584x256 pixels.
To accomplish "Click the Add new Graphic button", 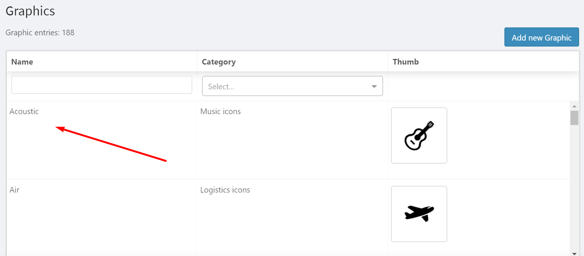I will 541,37.
